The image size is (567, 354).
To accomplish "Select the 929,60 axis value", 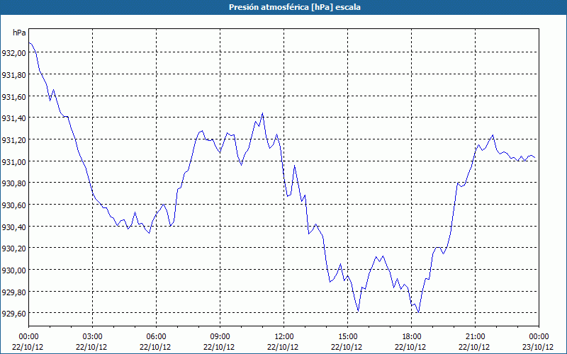I will [13, 314].
